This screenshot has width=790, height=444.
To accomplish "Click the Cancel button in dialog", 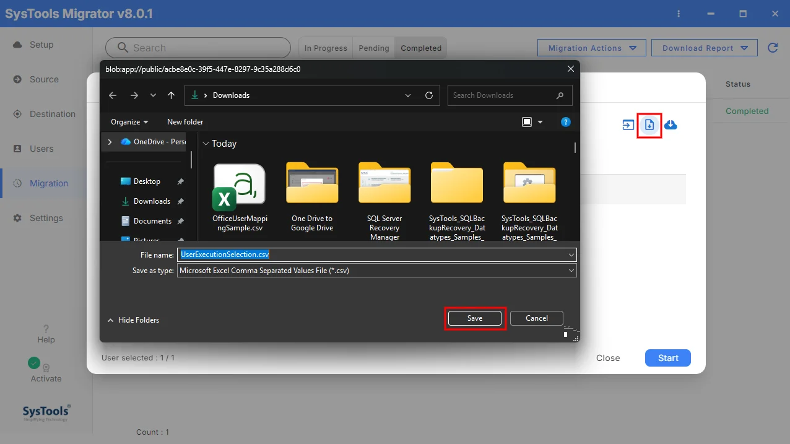I will (x=537, y=318).
